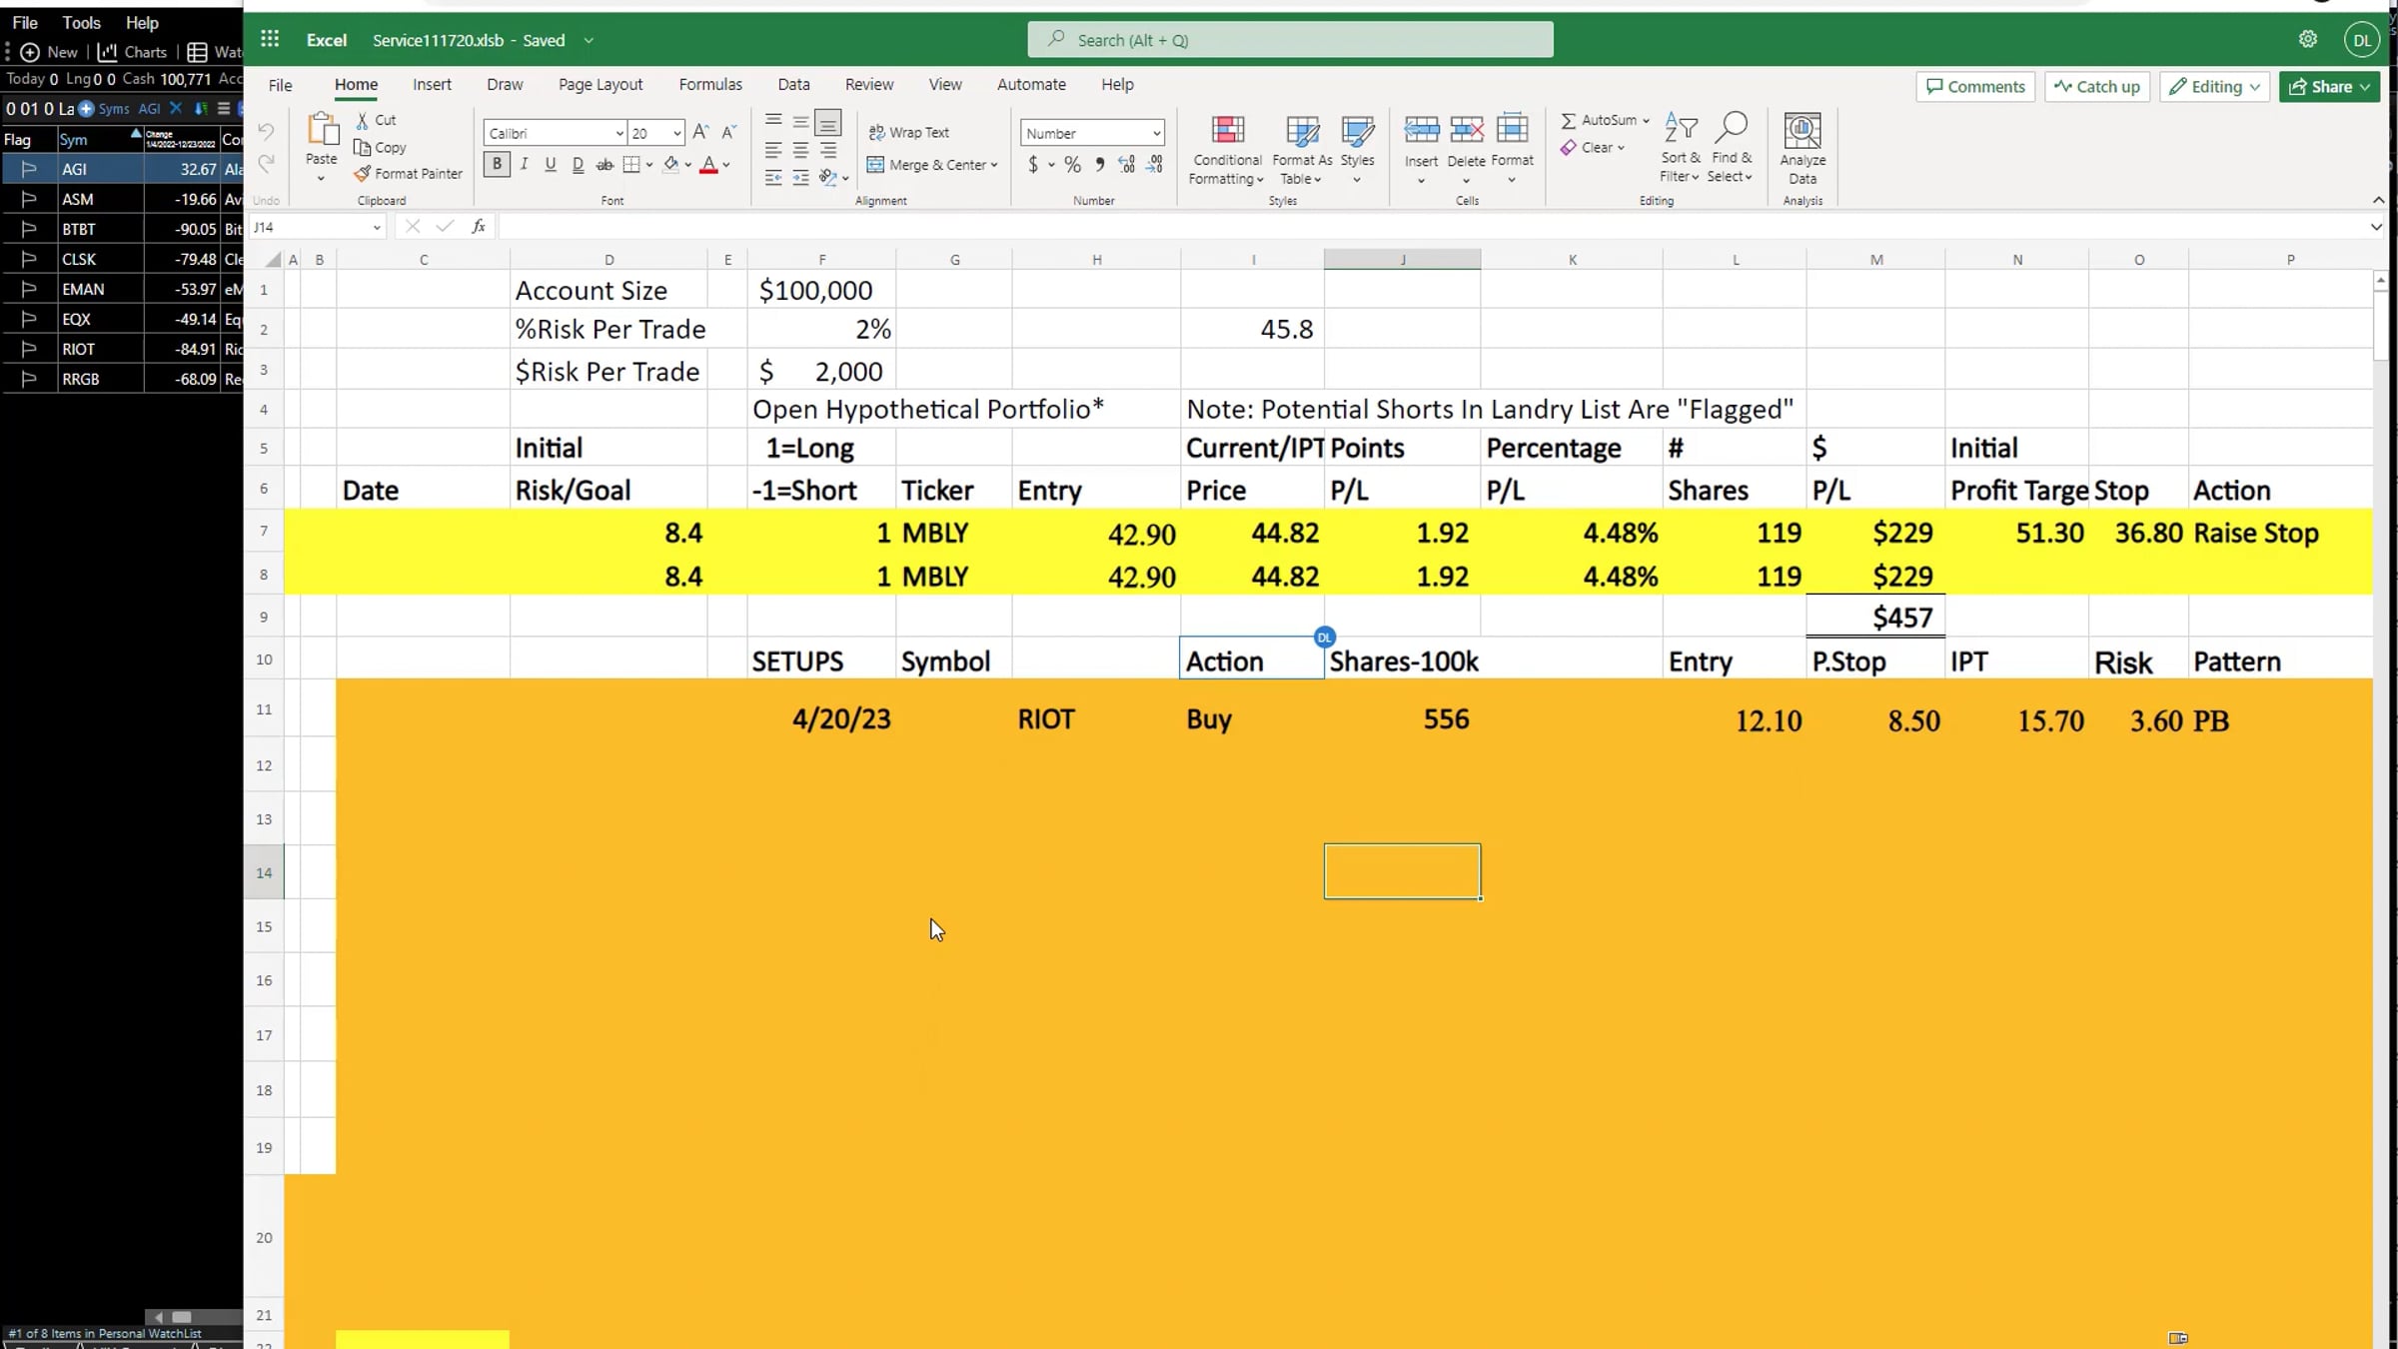This screenshot has height=1349, width=2398.
Task: Click the borders icon in Font group
Action: click(x=631, y=165)
